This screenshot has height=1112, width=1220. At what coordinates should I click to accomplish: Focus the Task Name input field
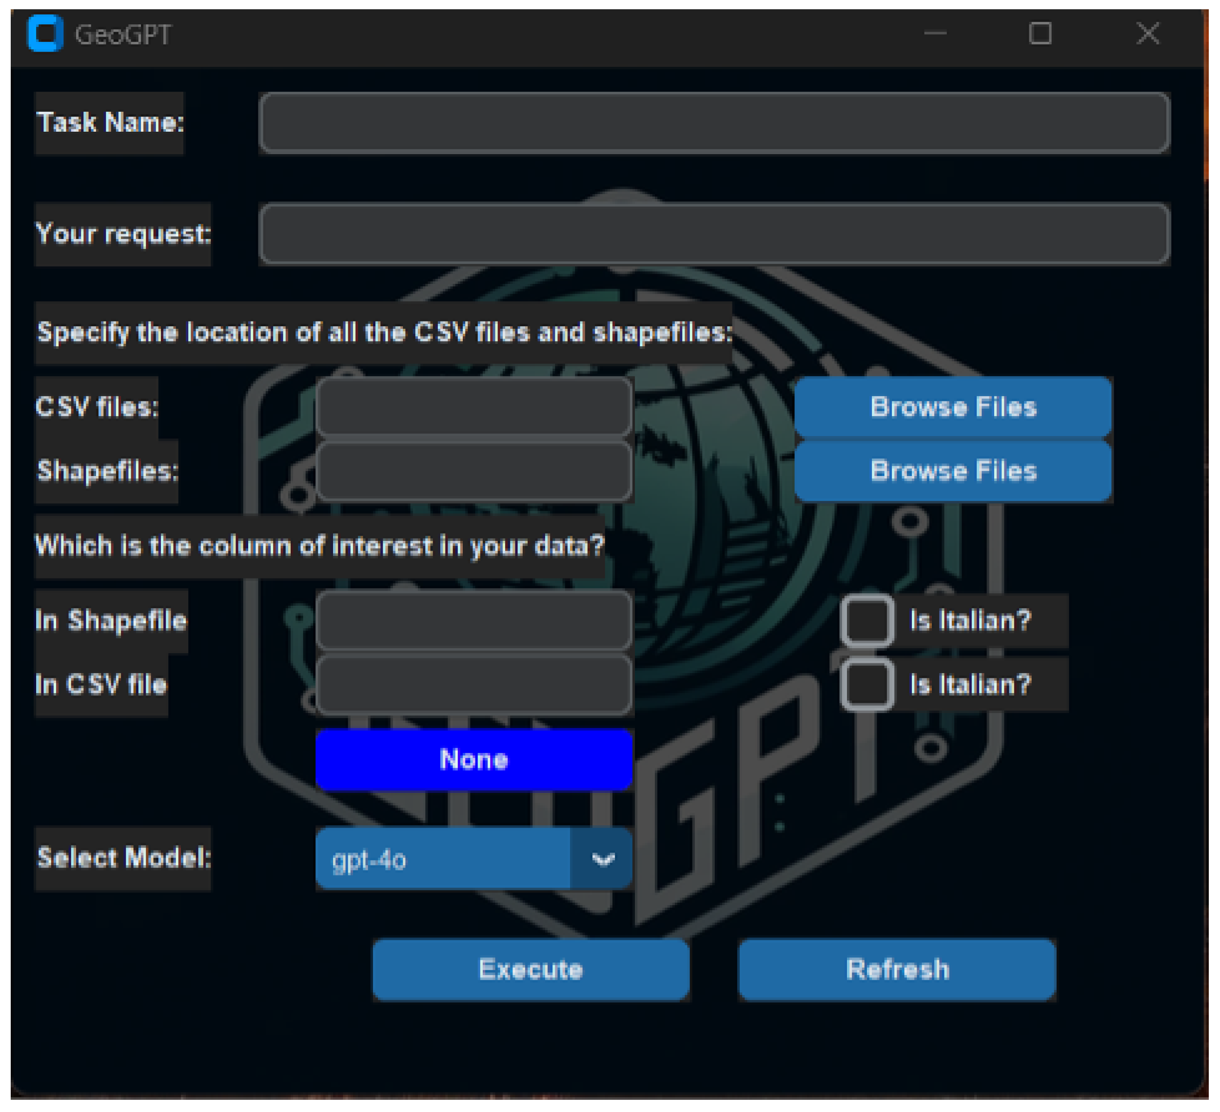[714, 122]
